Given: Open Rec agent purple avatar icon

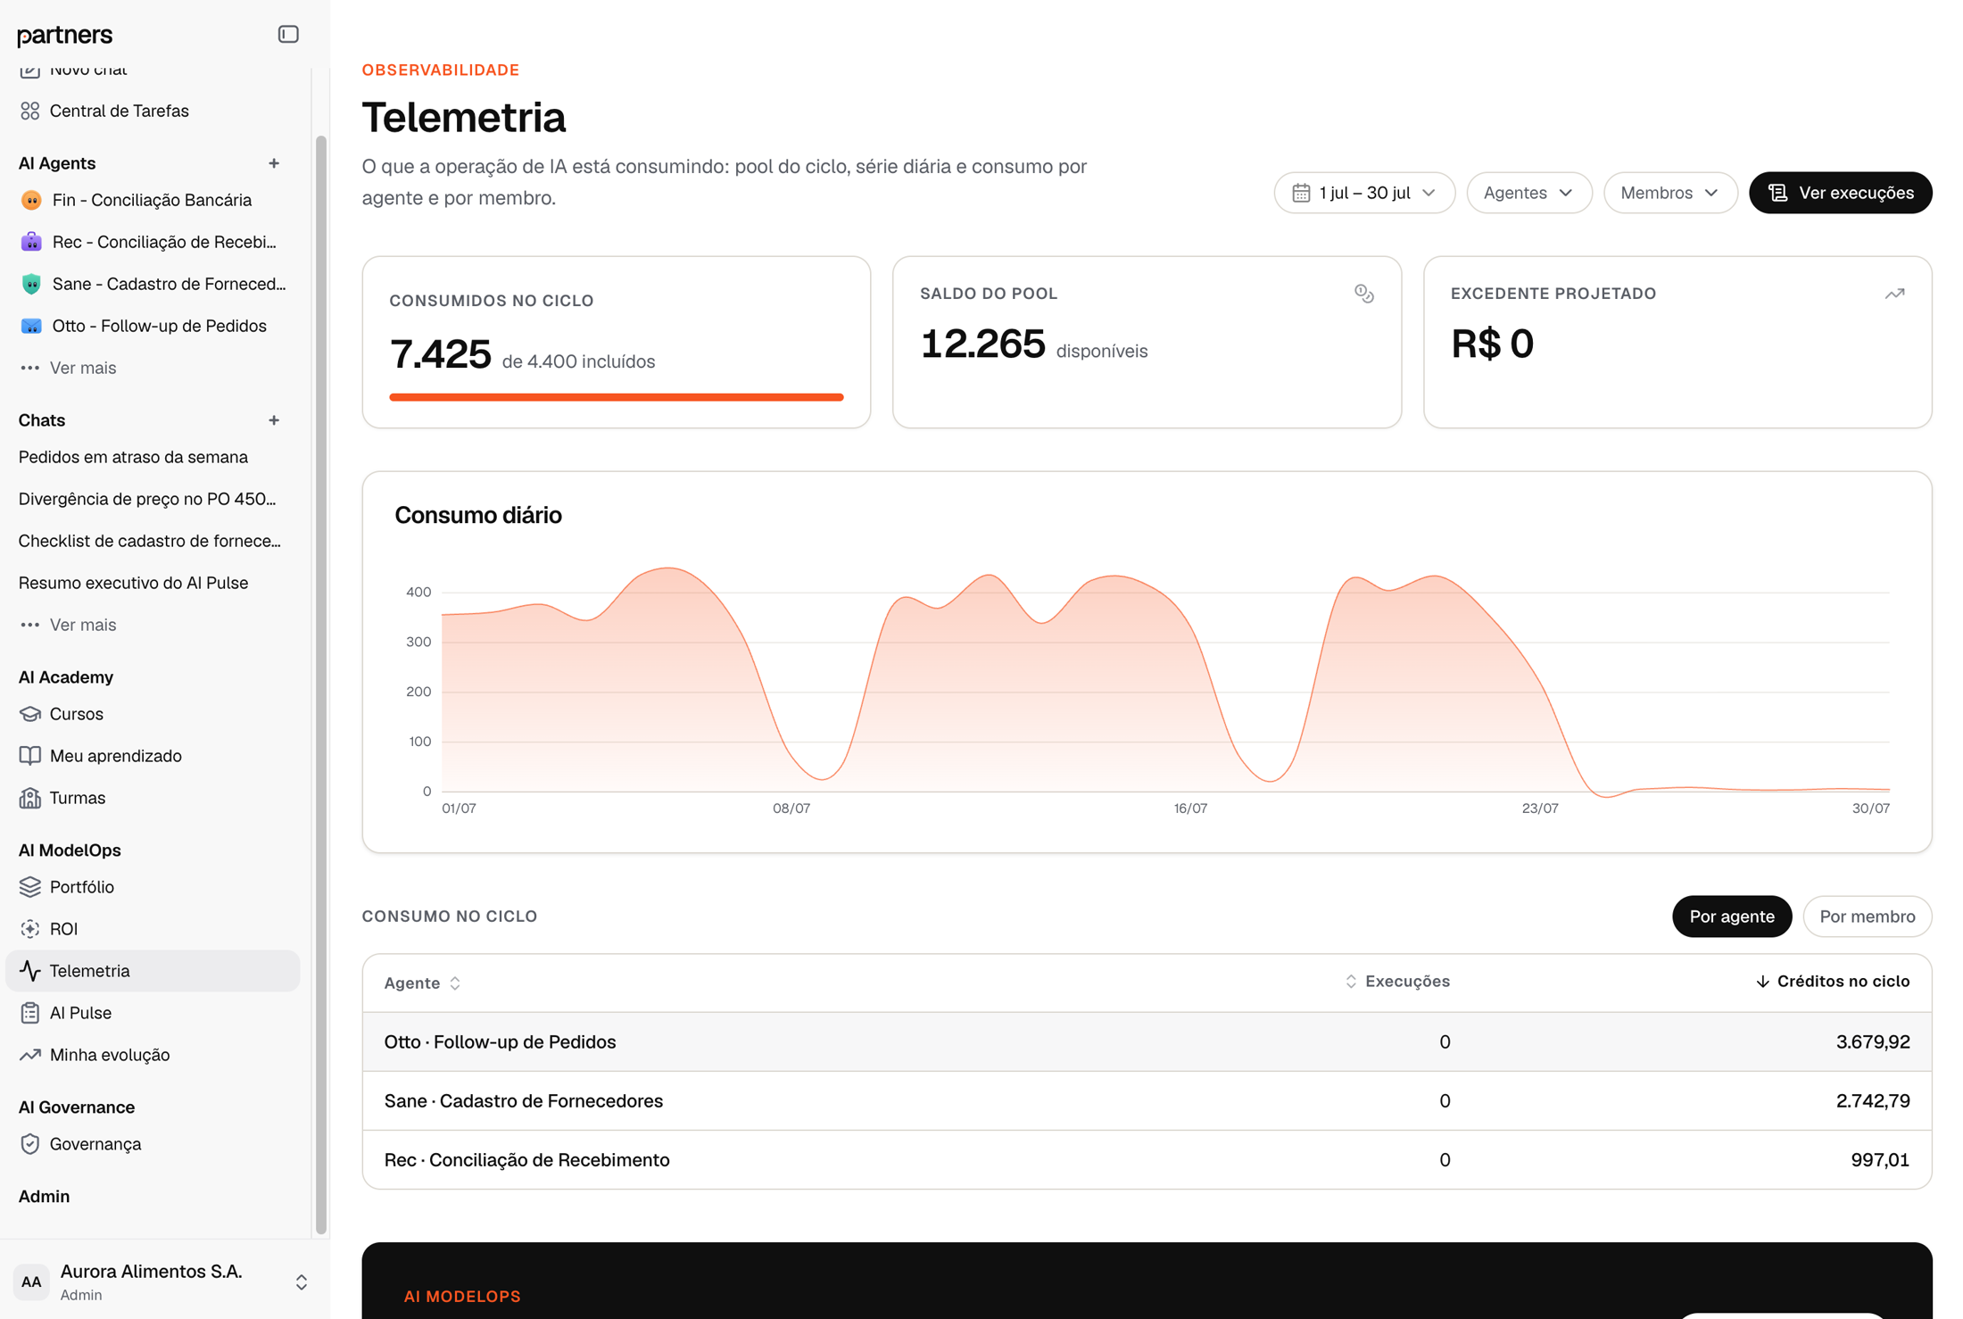Looking at the screenshot, I should tap(31, 242).
